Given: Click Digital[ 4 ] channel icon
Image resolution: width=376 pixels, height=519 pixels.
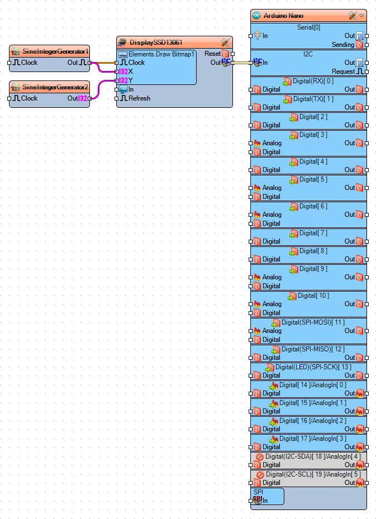Looking at the screenshot, I should tap(294, 162).
